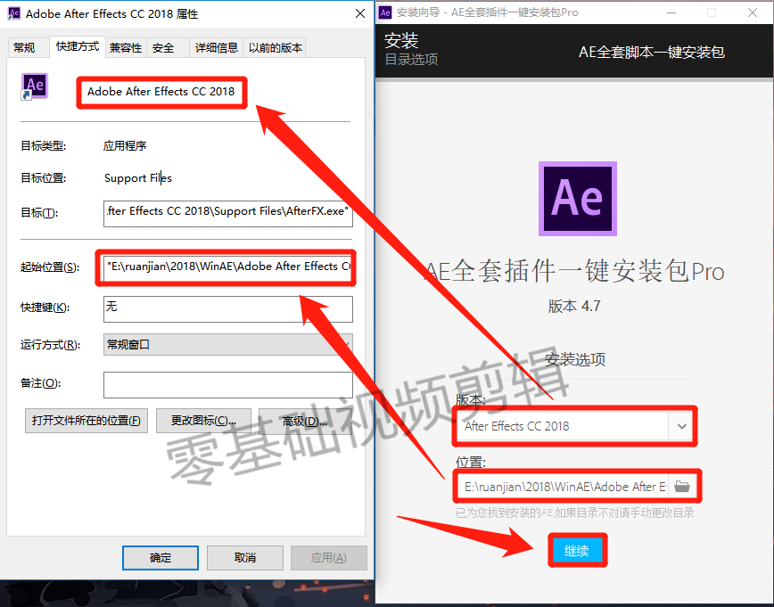Screen dimensions: 774x607
Task: Click the 确定 button
Action: click(x=160, y=556)
